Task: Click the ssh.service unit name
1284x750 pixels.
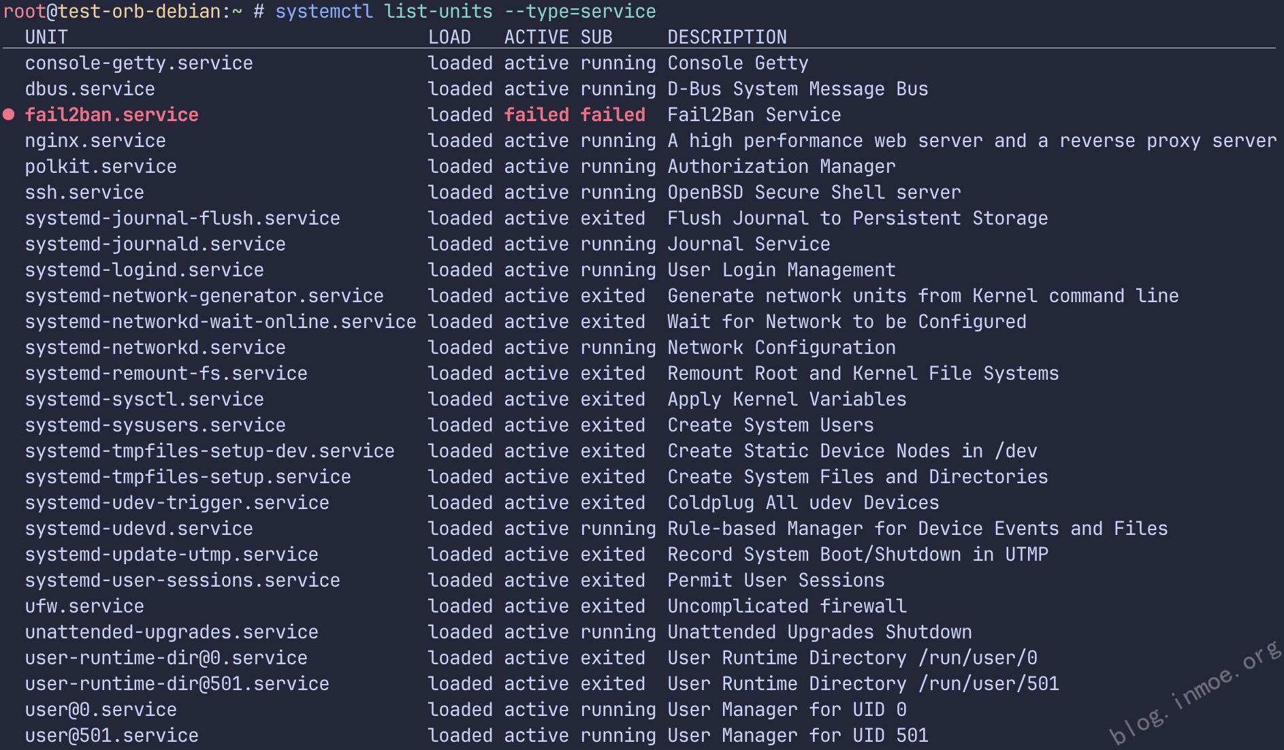Action: pos(84,193)
